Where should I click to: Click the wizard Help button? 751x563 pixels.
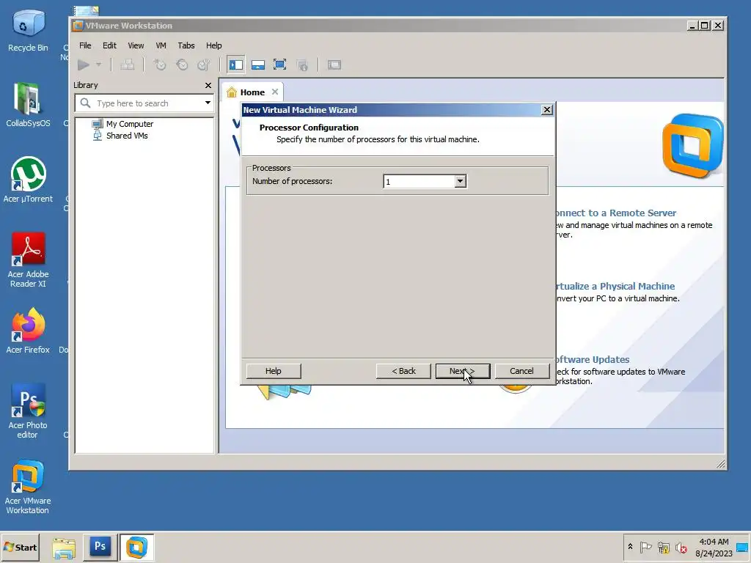pyautogui.click(x=274, y=371)
